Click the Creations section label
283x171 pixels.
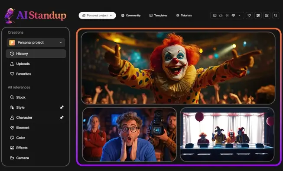(x=16, y=32)
